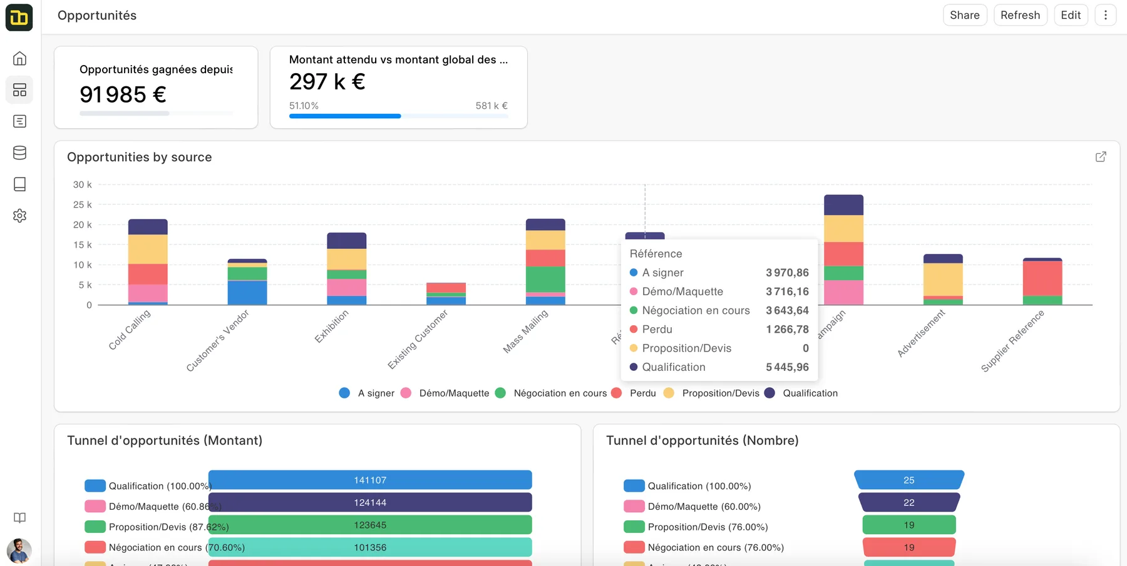Click the Share button
The width and height of the screenshot is (1127, 566).
[x=965, y=15]
